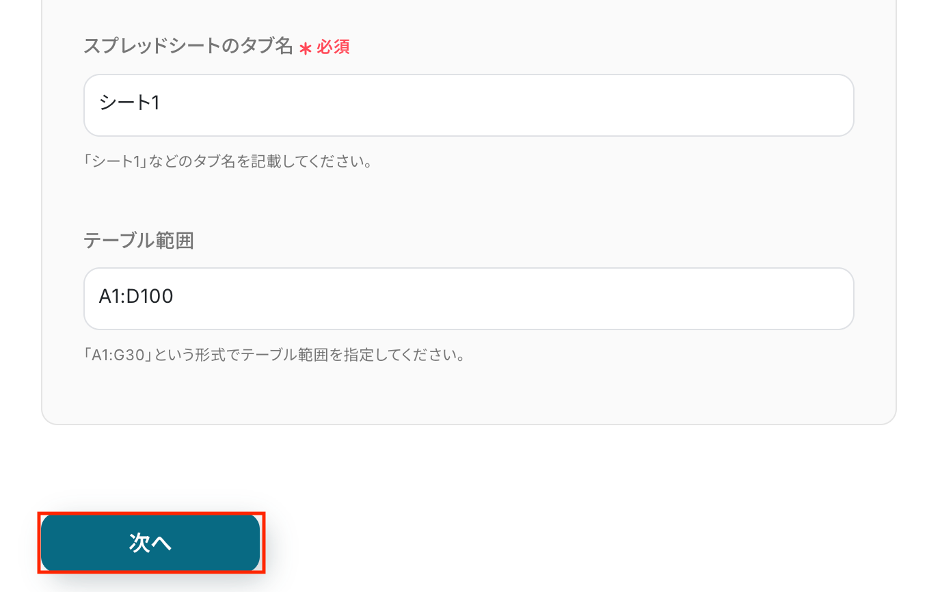Select the text box containing シート1

(469, 105)
